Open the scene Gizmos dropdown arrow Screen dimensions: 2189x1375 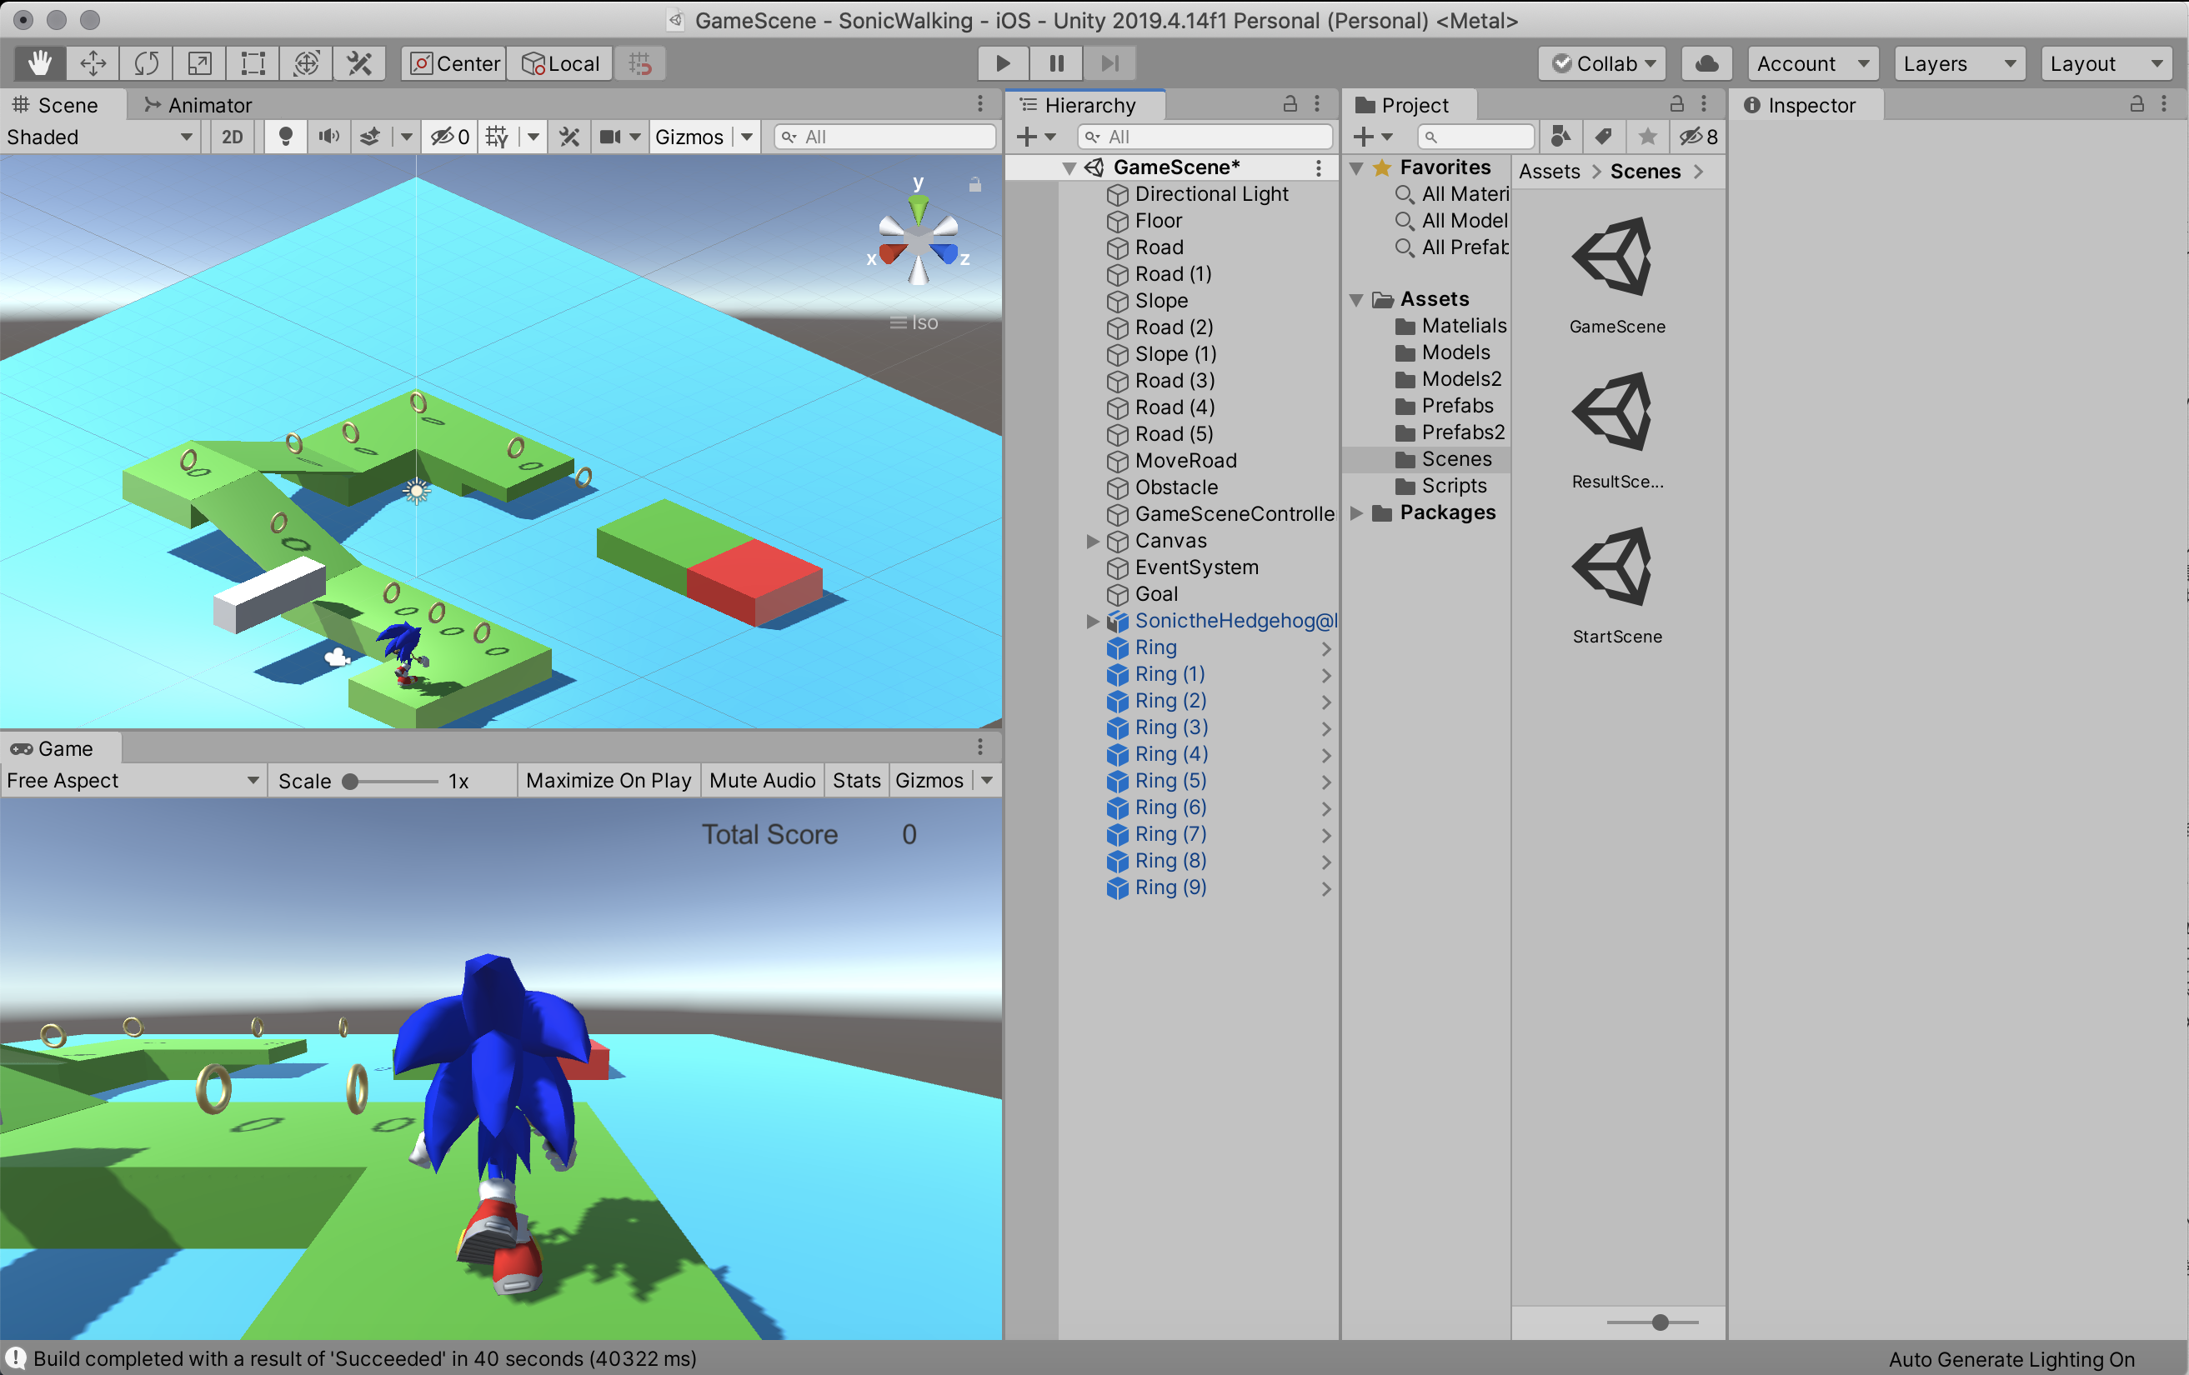click(x=747, y=137)
